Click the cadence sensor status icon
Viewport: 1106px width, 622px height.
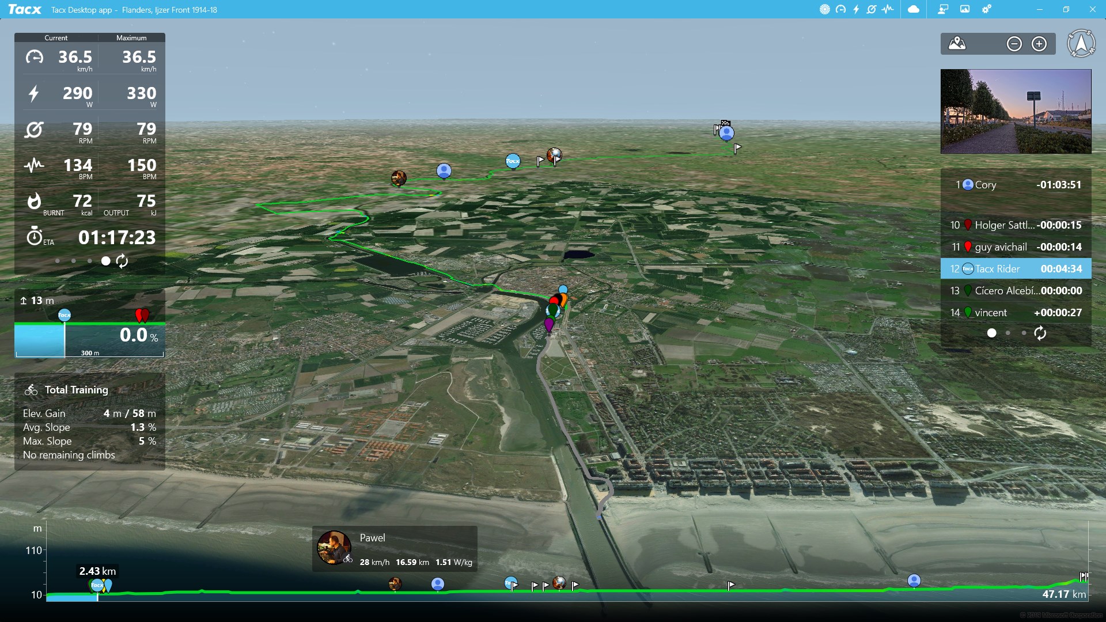point(872,9)
